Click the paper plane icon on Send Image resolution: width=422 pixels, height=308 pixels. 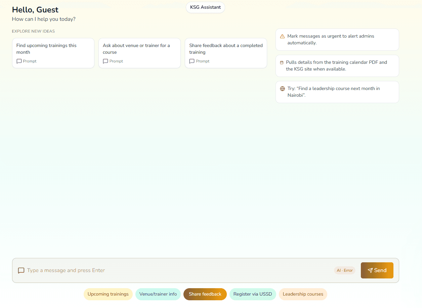370,270
